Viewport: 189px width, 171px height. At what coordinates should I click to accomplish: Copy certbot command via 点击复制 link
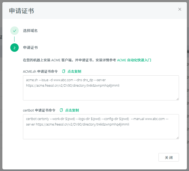click(x=72, y=110)
